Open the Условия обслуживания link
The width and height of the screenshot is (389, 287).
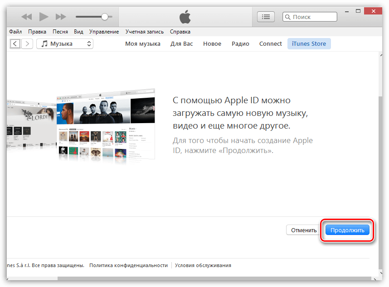pyautogui.click(x=203, y=265)
